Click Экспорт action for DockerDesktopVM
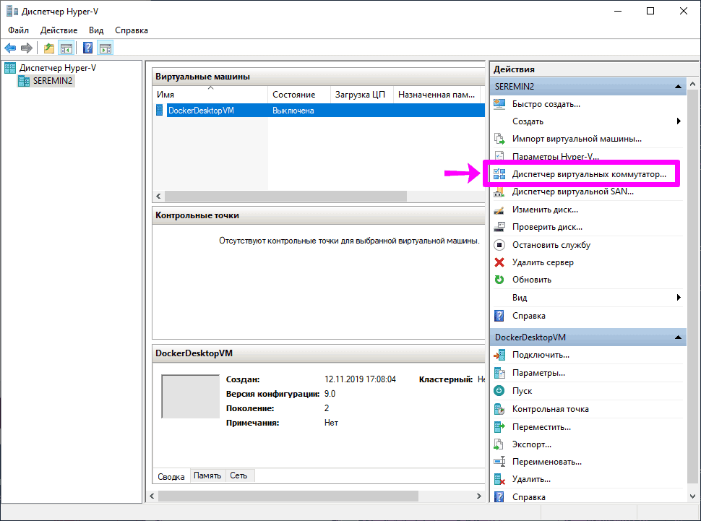701x521 pixels. pyautogui.click(x=532, y=444)
